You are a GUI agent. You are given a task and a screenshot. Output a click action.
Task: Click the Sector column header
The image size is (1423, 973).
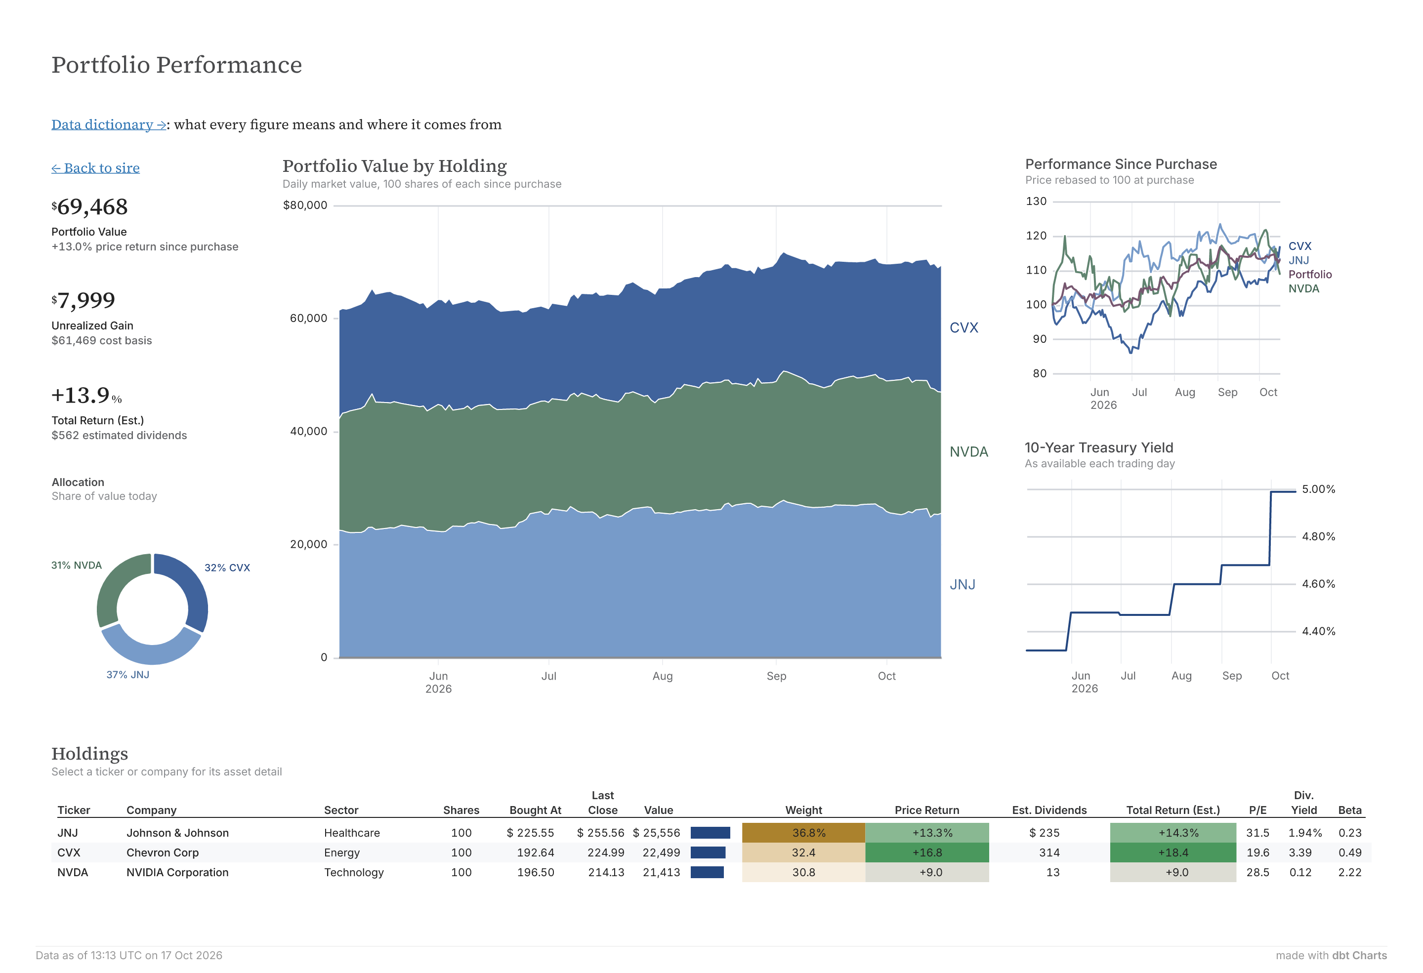pyautogui.click(x=341, y=810)
